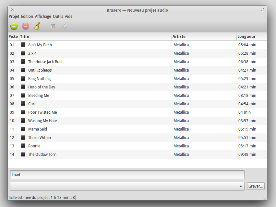Sort by the Titre column header
This screenshot has height=207, width=276.
tap(95, 36)
